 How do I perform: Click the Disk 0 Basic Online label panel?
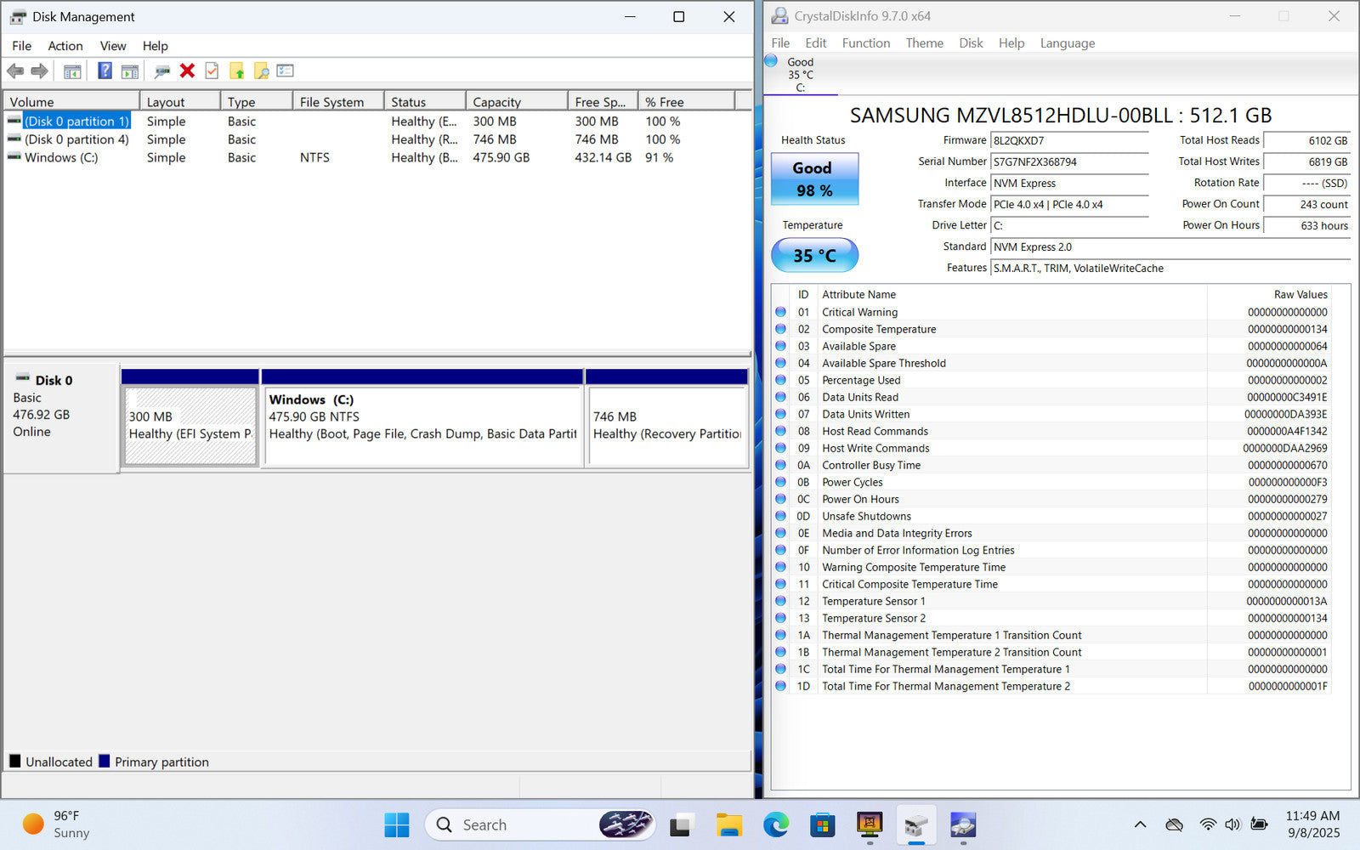(x=61, y=417)
